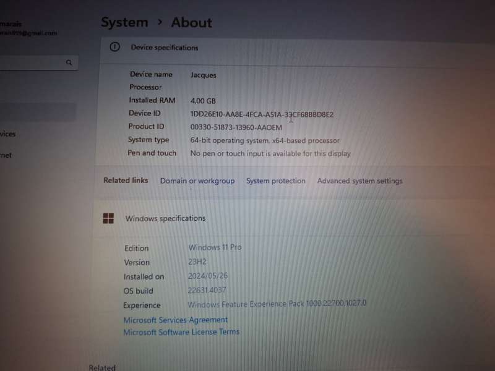Click the About page title
This screenshot has width=495, height=371.
click(192, 23)
